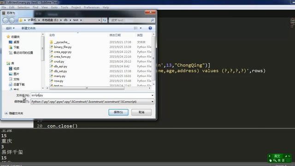295x166 pixels.
Task: Click 本地磁盘 (E:) in the address breadcrumb
Action: [x=50, y=20]
